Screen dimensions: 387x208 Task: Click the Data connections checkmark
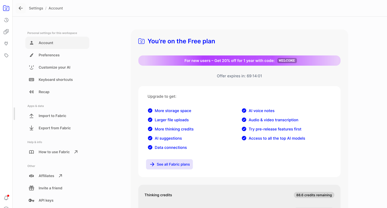(x=150, y=147)
